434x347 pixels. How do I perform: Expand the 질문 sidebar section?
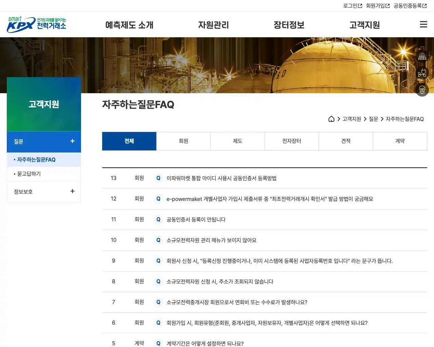pyautogui.click(x=72, y=141)
